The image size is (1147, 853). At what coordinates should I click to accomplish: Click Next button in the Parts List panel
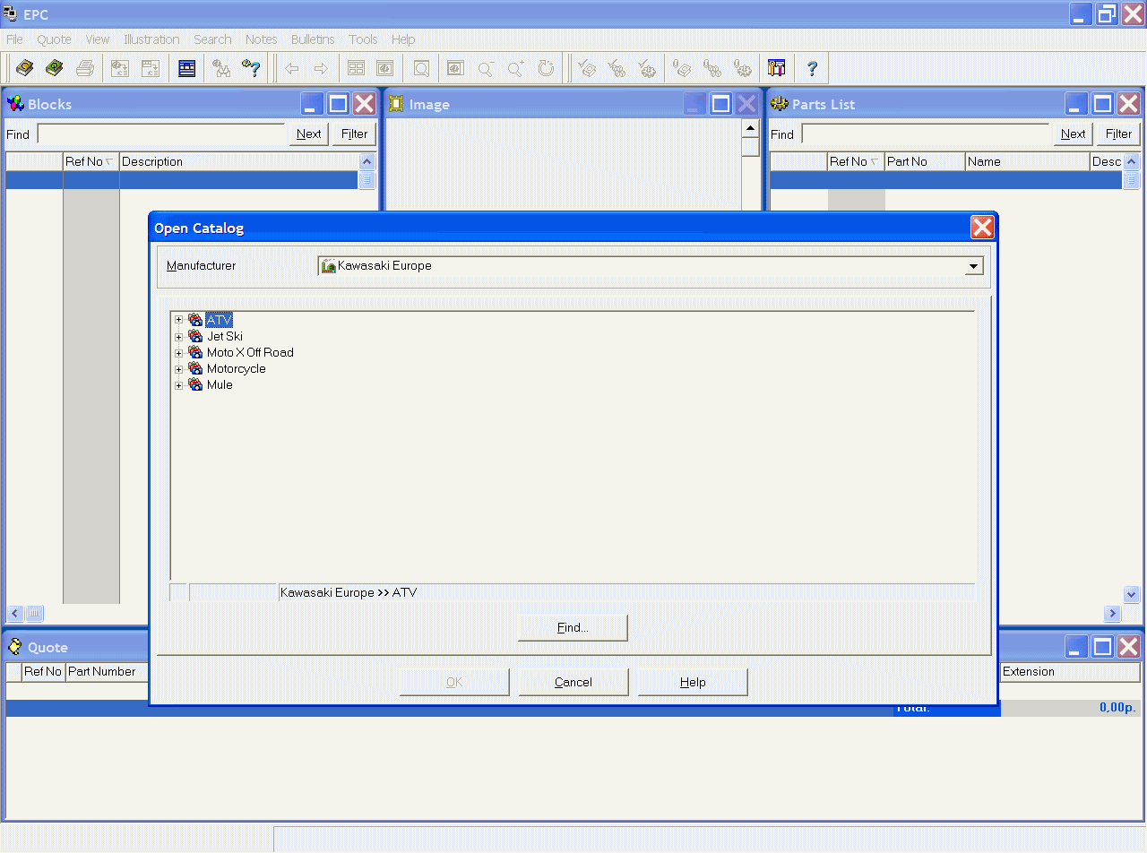point(1073,134)
